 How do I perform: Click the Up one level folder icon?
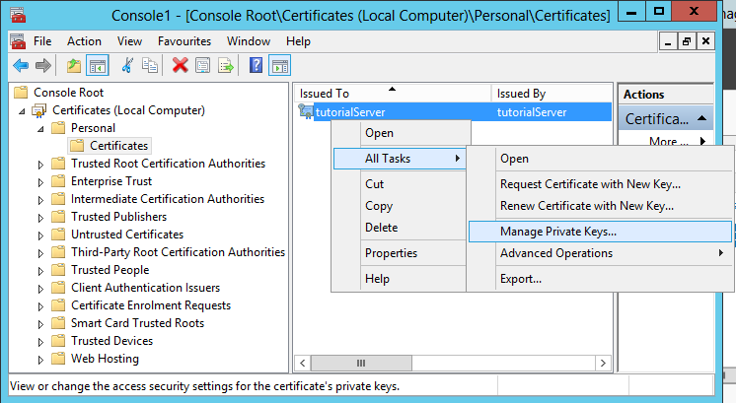click(74, 65)
